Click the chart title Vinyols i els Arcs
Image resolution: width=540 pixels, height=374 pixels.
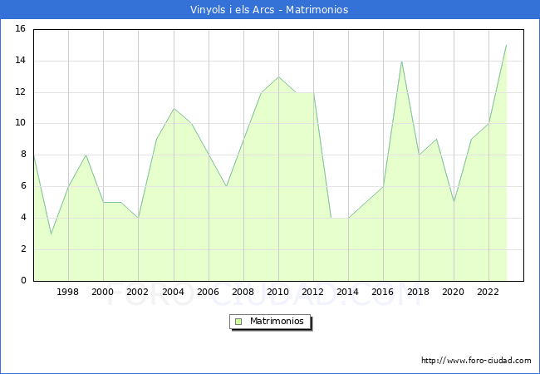click(x=269, y=10)
